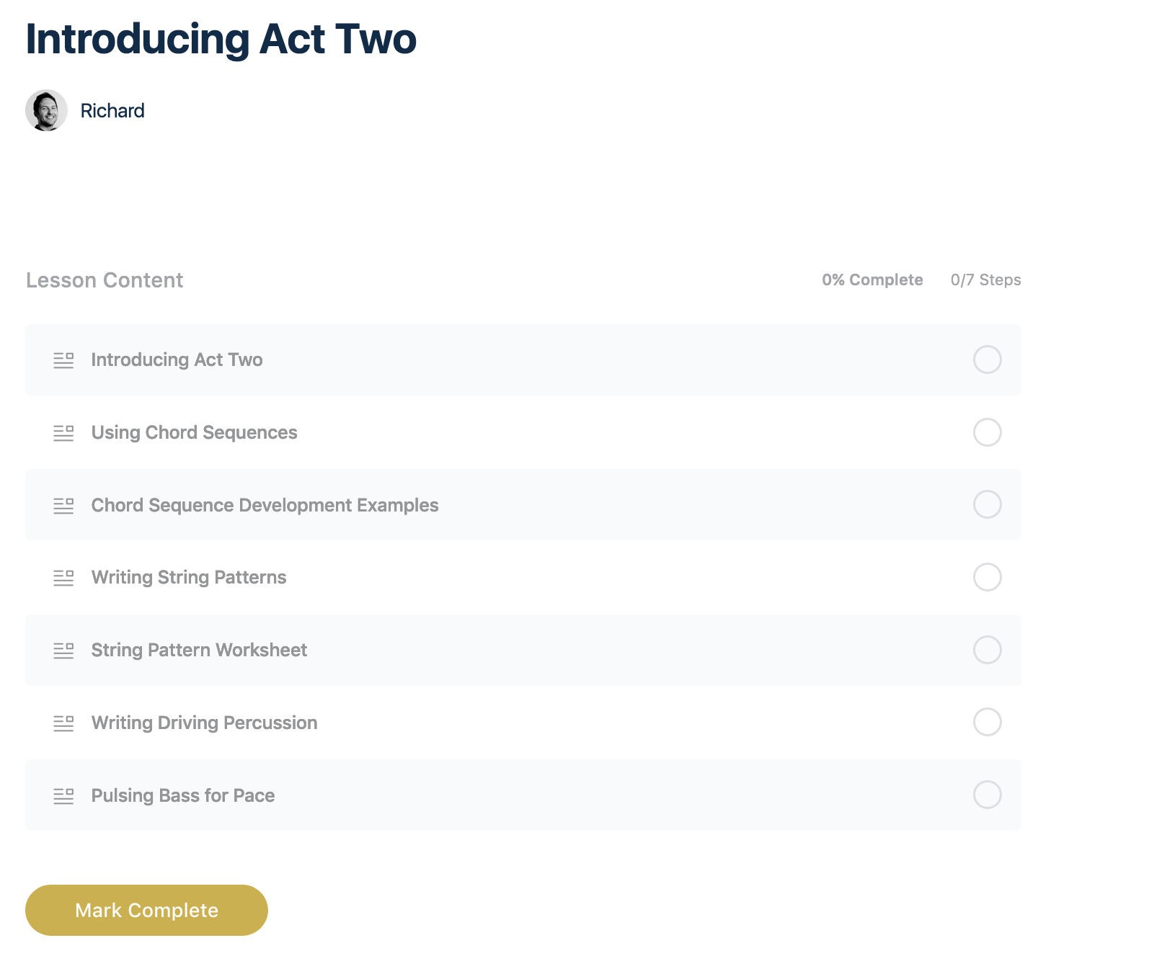
Task: Toggle completion circle for Pulsing Bass for Pace
Action: tap(987, 795)
